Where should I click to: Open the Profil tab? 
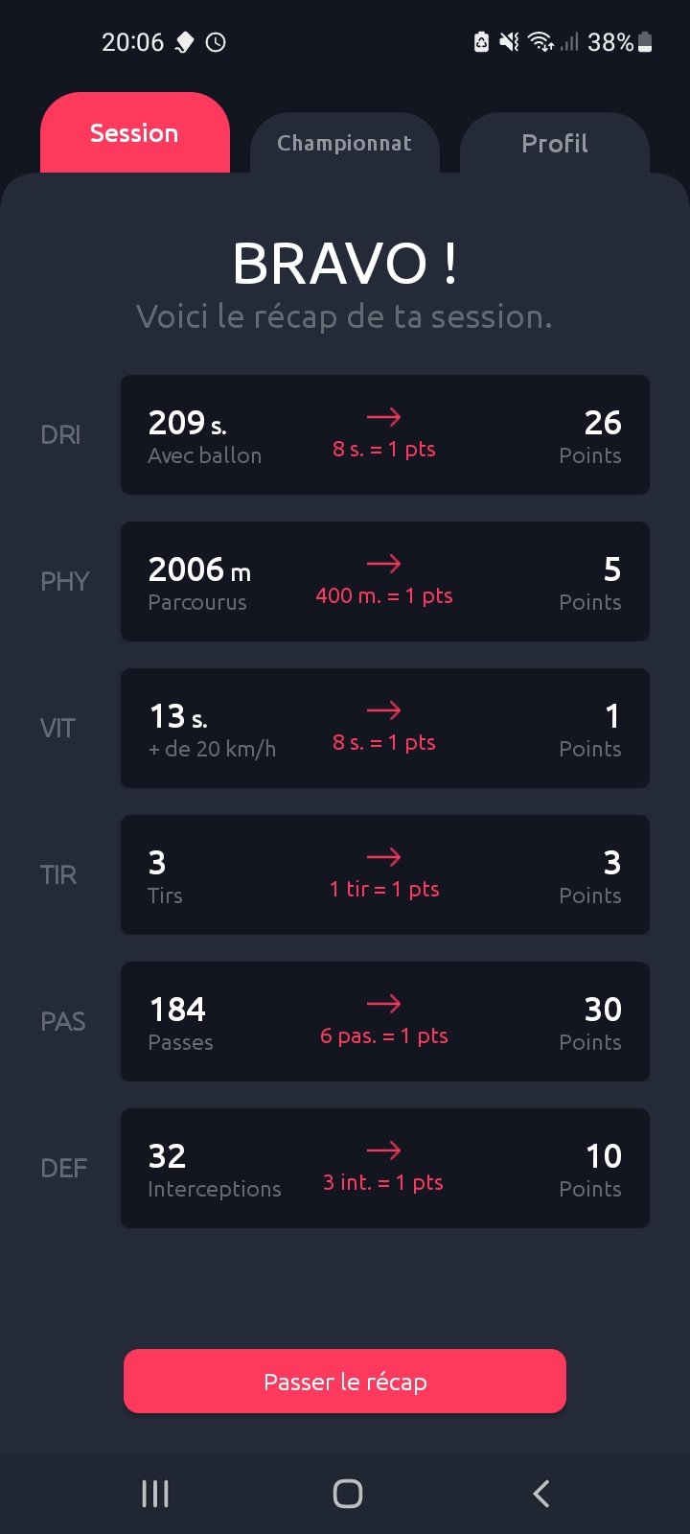tap(554, 144)
